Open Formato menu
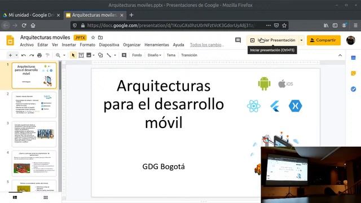 87,45
